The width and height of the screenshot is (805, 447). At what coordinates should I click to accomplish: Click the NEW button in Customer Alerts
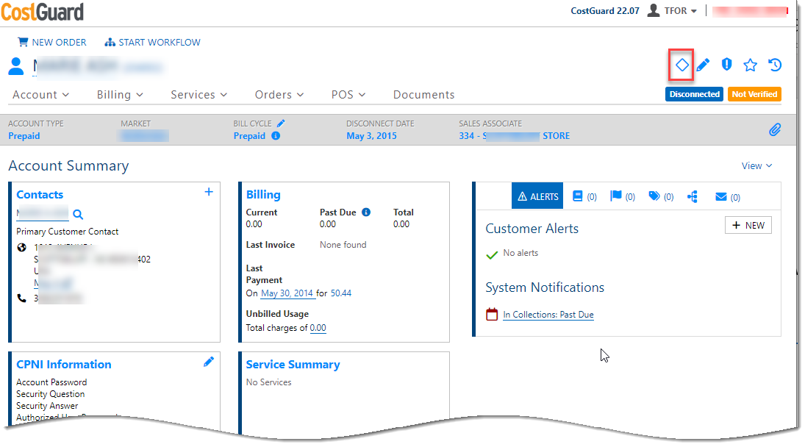748,225
